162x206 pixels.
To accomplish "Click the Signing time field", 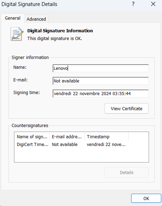I will pos(101,94).
